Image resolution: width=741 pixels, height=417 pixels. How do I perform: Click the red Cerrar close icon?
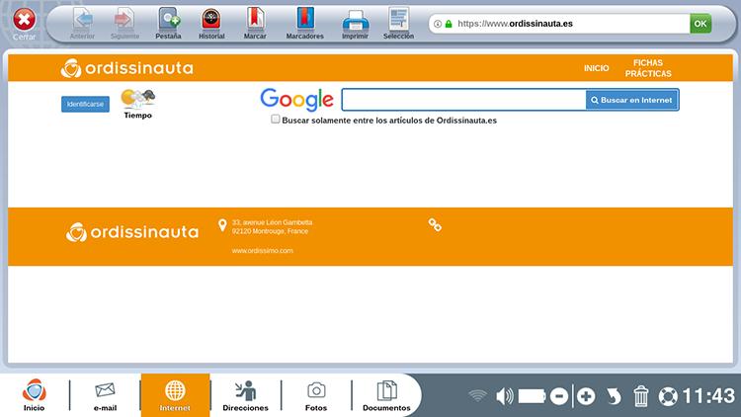tap(24, 21)
